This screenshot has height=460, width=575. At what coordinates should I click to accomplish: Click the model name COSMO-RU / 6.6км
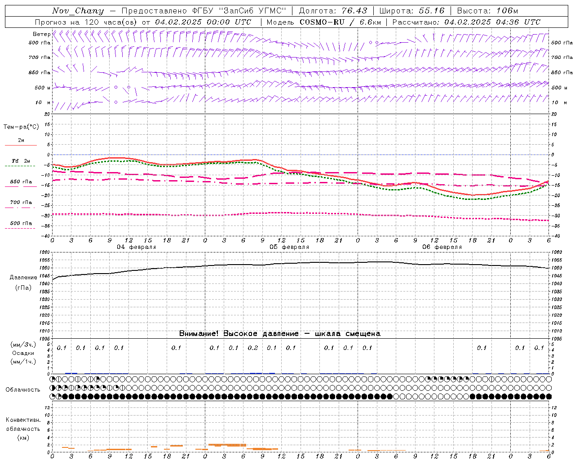click(341, 22)
